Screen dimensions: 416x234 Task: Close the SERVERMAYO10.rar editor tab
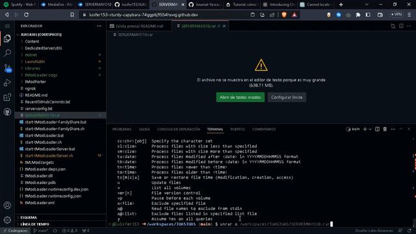point(224,26)
